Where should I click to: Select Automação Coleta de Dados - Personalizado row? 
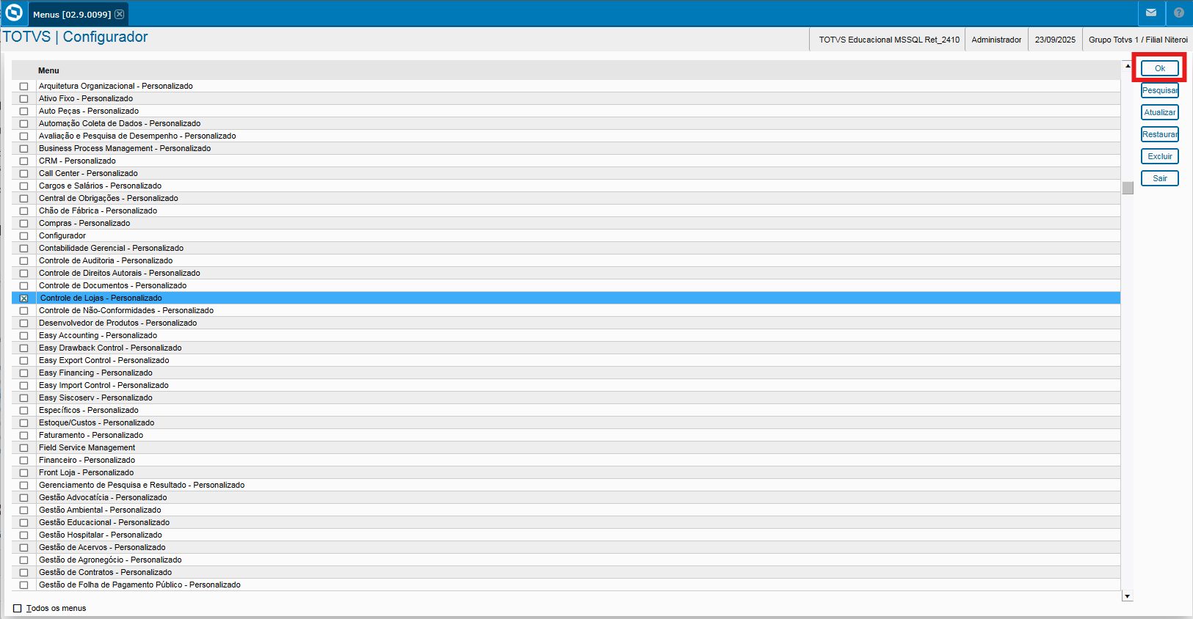[566, 124]
